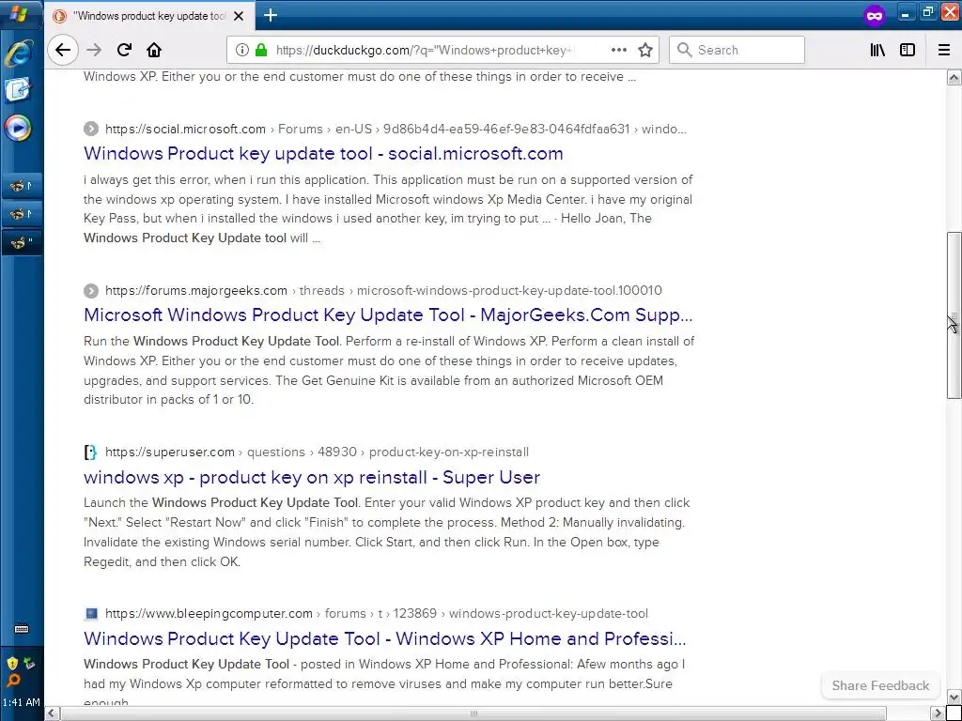Open the browser home page
This screenshot has height=721, width=962.
tap(154, 50)
